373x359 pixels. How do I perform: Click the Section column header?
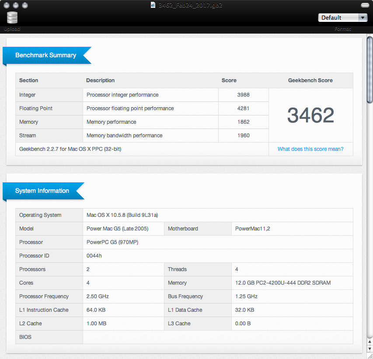[28, 80]
